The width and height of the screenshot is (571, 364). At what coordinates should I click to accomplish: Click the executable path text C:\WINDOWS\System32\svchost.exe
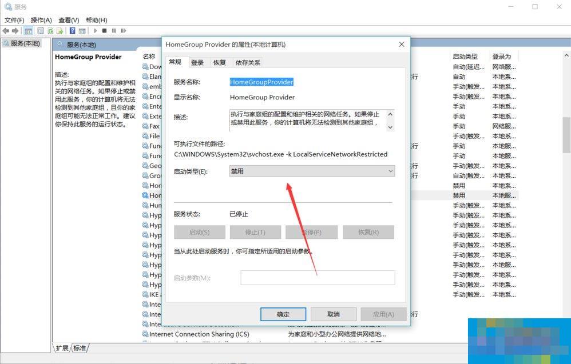(x=229, y=154)
